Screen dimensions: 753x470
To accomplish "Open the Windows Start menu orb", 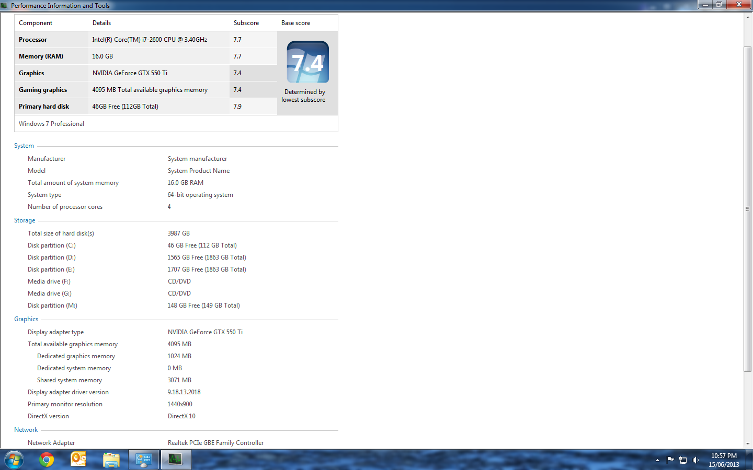I will click(x=14, y=460).
